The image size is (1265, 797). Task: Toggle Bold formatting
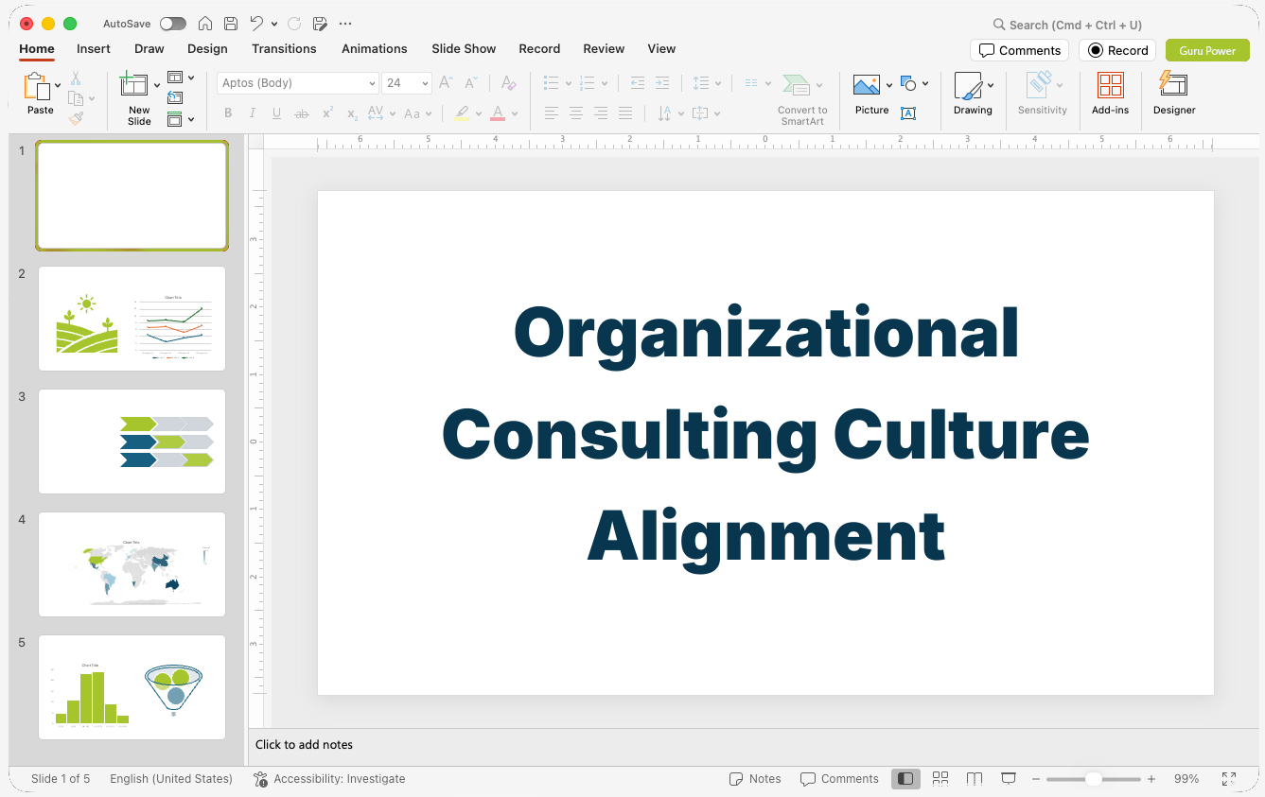tap(228, 113)
